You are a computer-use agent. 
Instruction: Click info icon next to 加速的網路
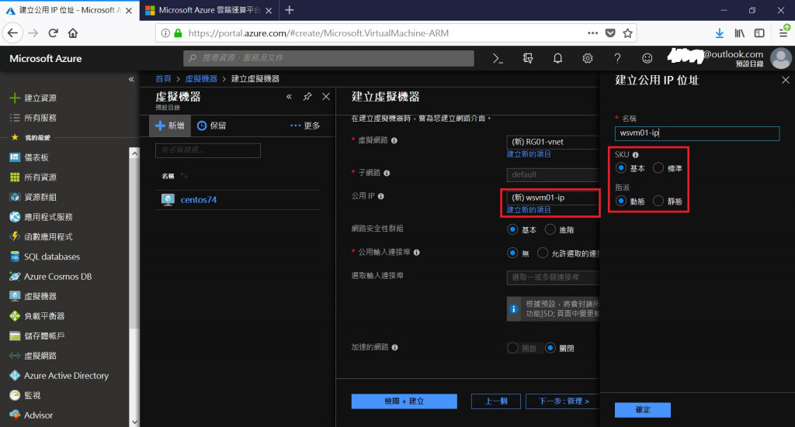[395, 348]
